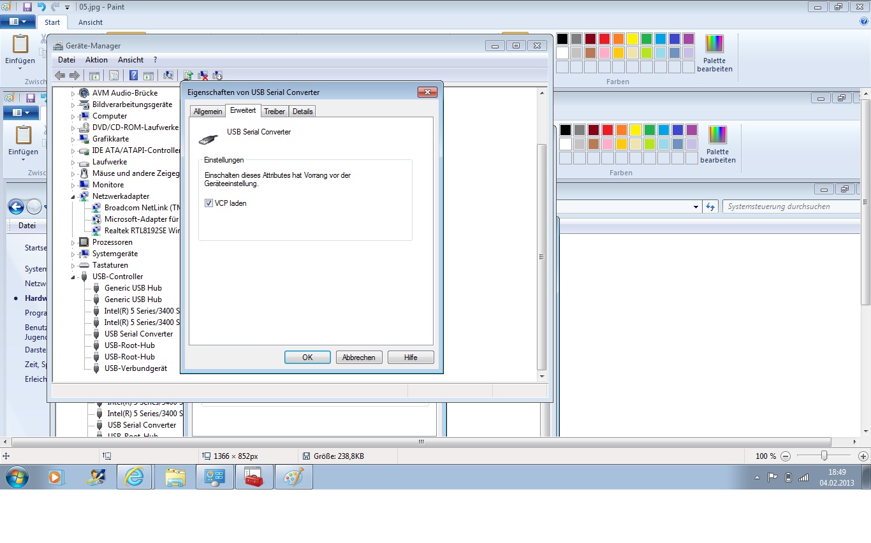Image resolution: width=871 pixels, height=543 pixels.
Task: Click the battery icon in system tray
Action: point(788,477)
